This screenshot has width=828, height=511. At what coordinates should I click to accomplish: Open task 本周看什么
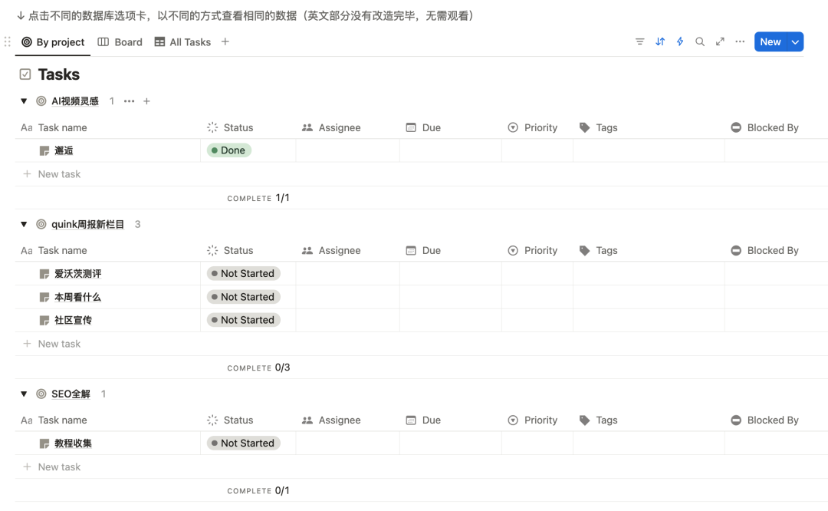coord(77,297)
